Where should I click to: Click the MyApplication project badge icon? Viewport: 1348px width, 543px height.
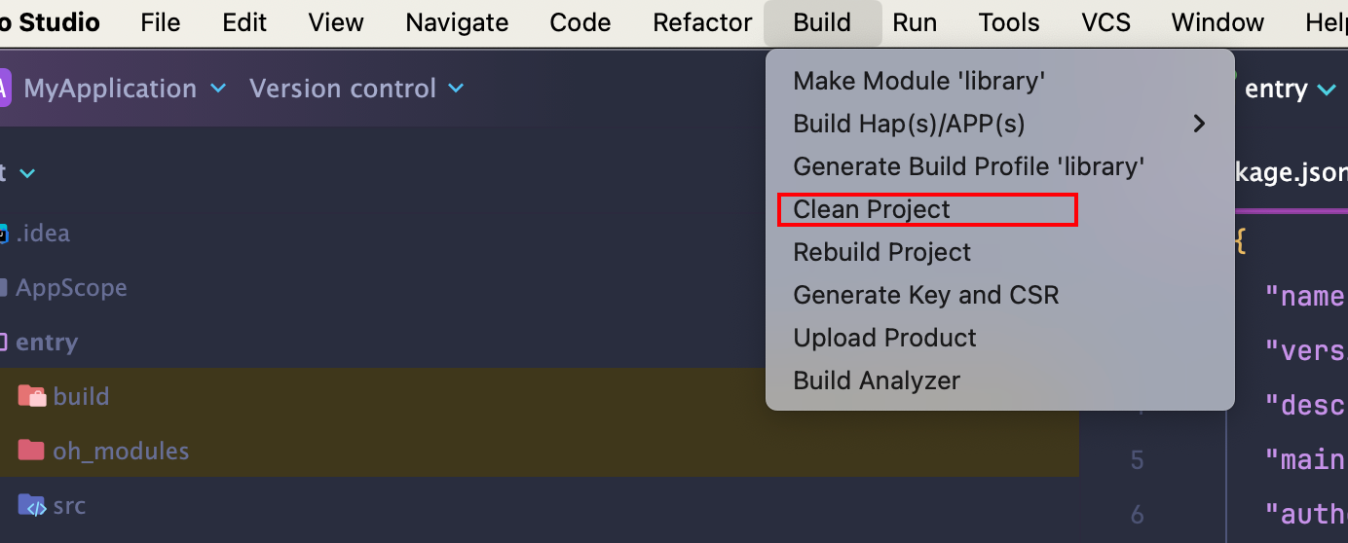(3, 89)
